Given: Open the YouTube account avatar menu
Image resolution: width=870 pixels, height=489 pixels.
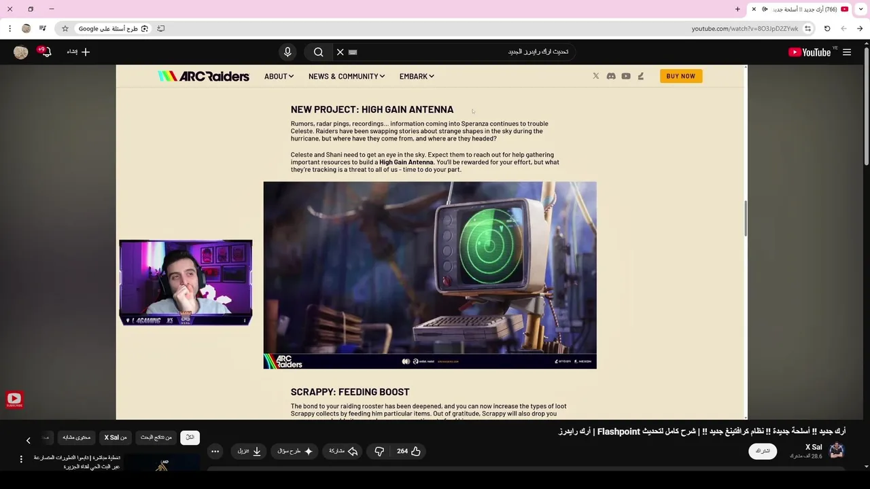Looking at the screenshot, I should [21, 52].
